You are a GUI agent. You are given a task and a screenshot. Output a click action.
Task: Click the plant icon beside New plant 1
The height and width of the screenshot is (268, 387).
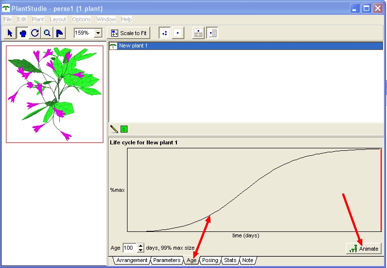[113, 45]
